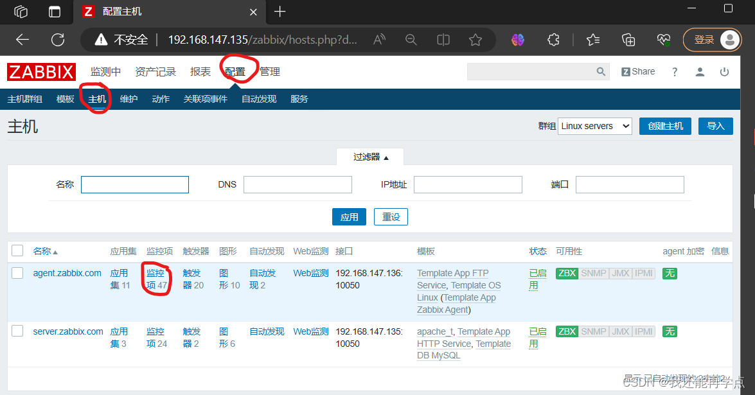
Task: Open the 监测中 menu
Action: [105, 72]
